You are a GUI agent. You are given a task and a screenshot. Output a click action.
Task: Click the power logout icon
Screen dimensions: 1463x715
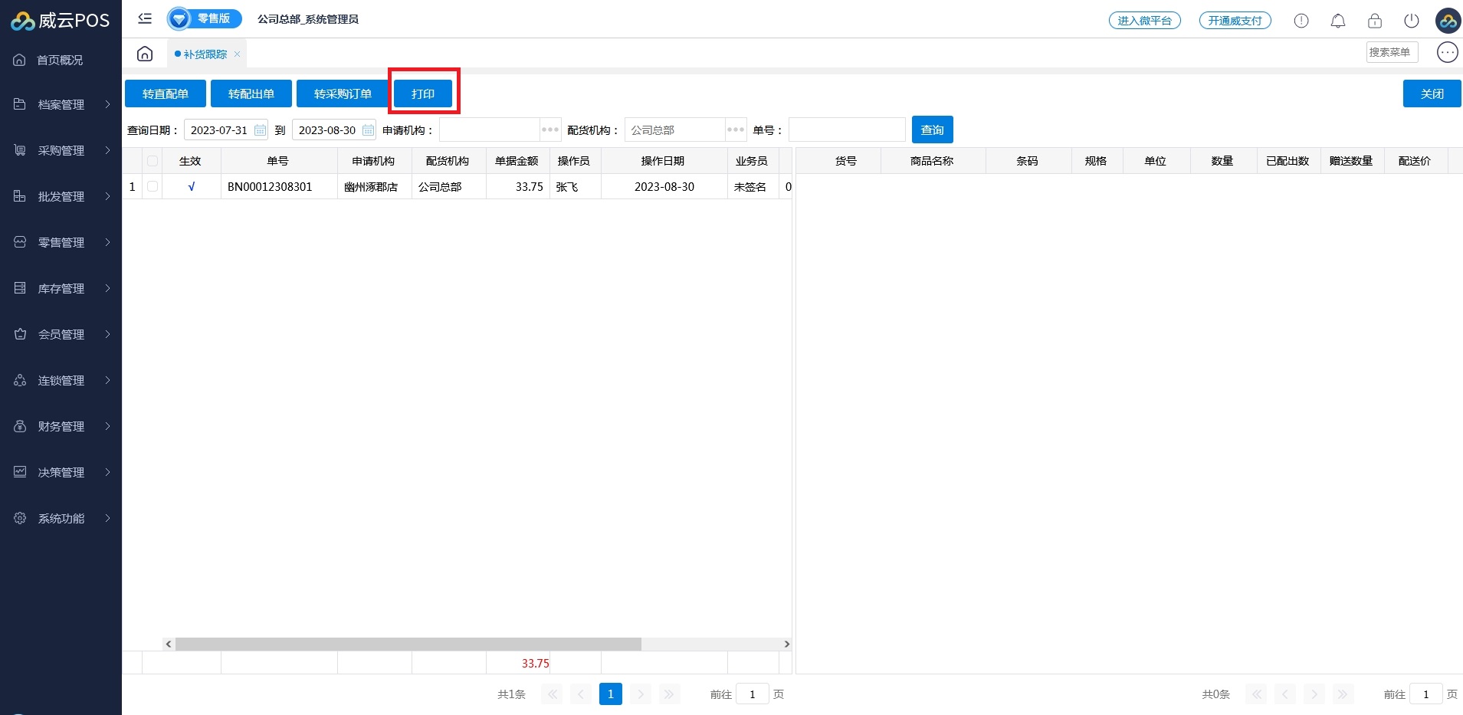pos(1411,21)
